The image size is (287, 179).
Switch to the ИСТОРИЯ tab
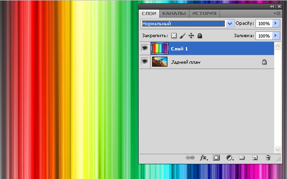(204, 14)
